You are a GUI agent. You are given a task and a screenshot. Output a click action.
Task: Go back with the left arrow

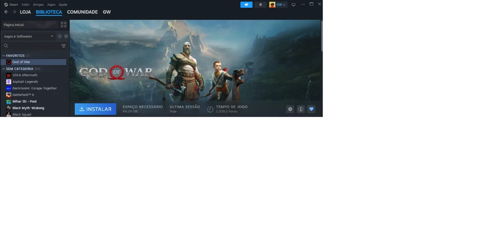pos(6,12)
